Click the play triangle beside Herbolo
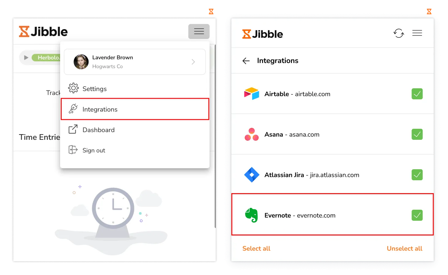Image resolution: width=448 pixels, height=275 pixels. [26, 58]
